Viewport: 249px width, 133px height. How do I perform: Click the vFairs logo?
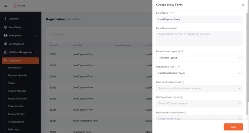[19, 6]
